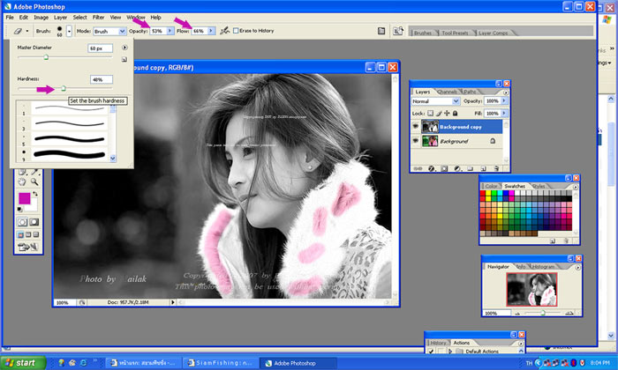Choose Full Screen Mode
Viewport: 618px width, 370px height.
click(x=36, y=234)
